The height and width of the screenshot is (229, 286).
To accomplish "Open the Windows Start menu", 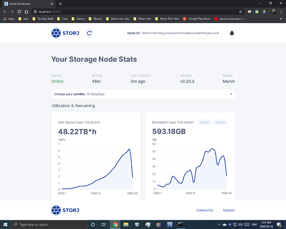I will click(5, 225).
